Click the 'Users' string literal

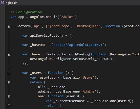point(88,78)
